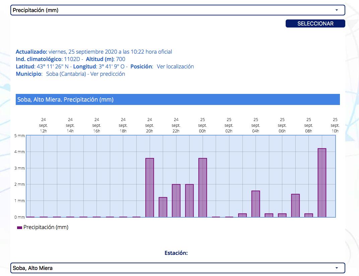Screen dimensions: 359x276
Task: Click the Ind. climatológico 1102D text
Action: point(48,59)
